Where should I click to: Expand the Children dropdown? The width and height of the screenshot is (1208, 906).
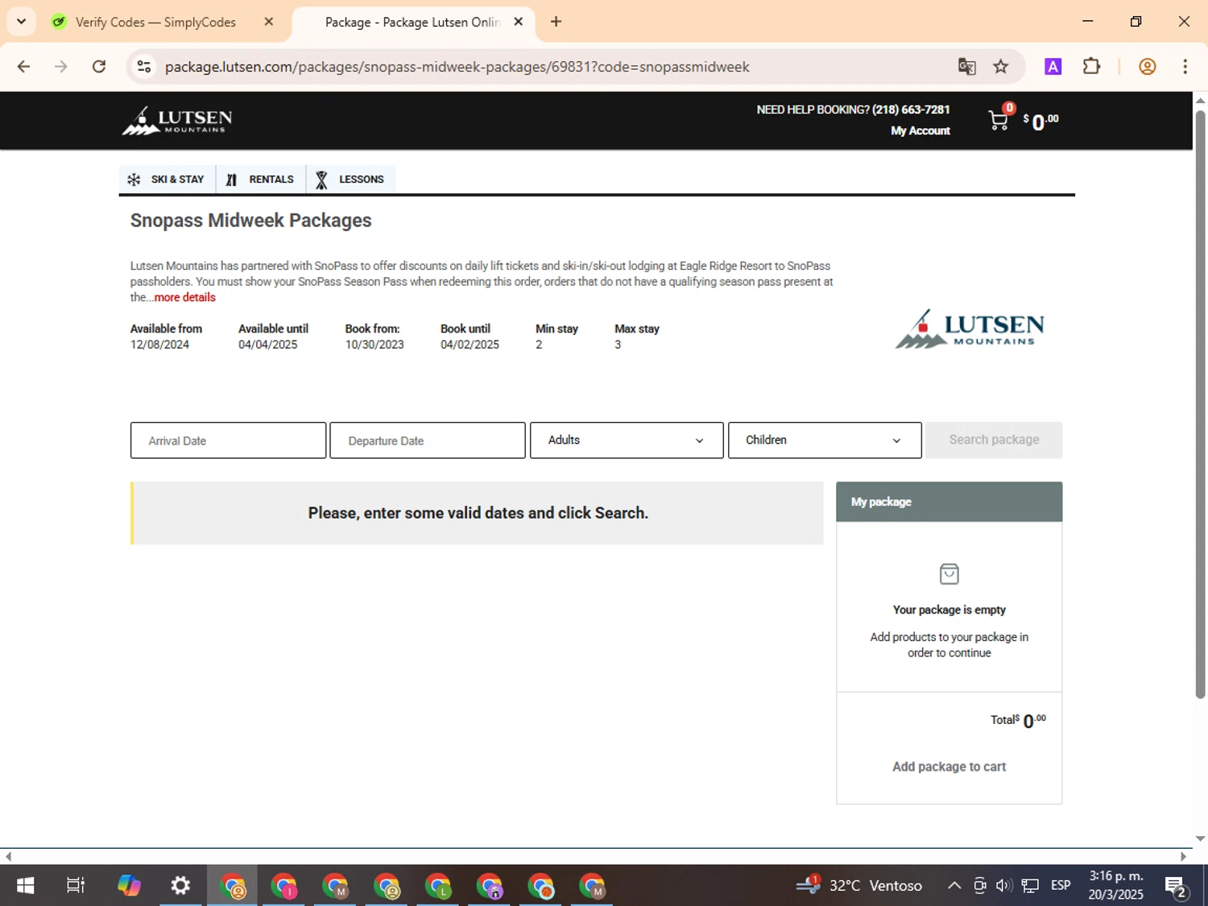[x=825, y=441]
